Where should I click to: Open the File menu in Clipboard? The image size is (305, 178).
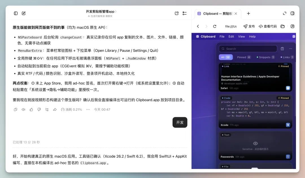(222, 36)
